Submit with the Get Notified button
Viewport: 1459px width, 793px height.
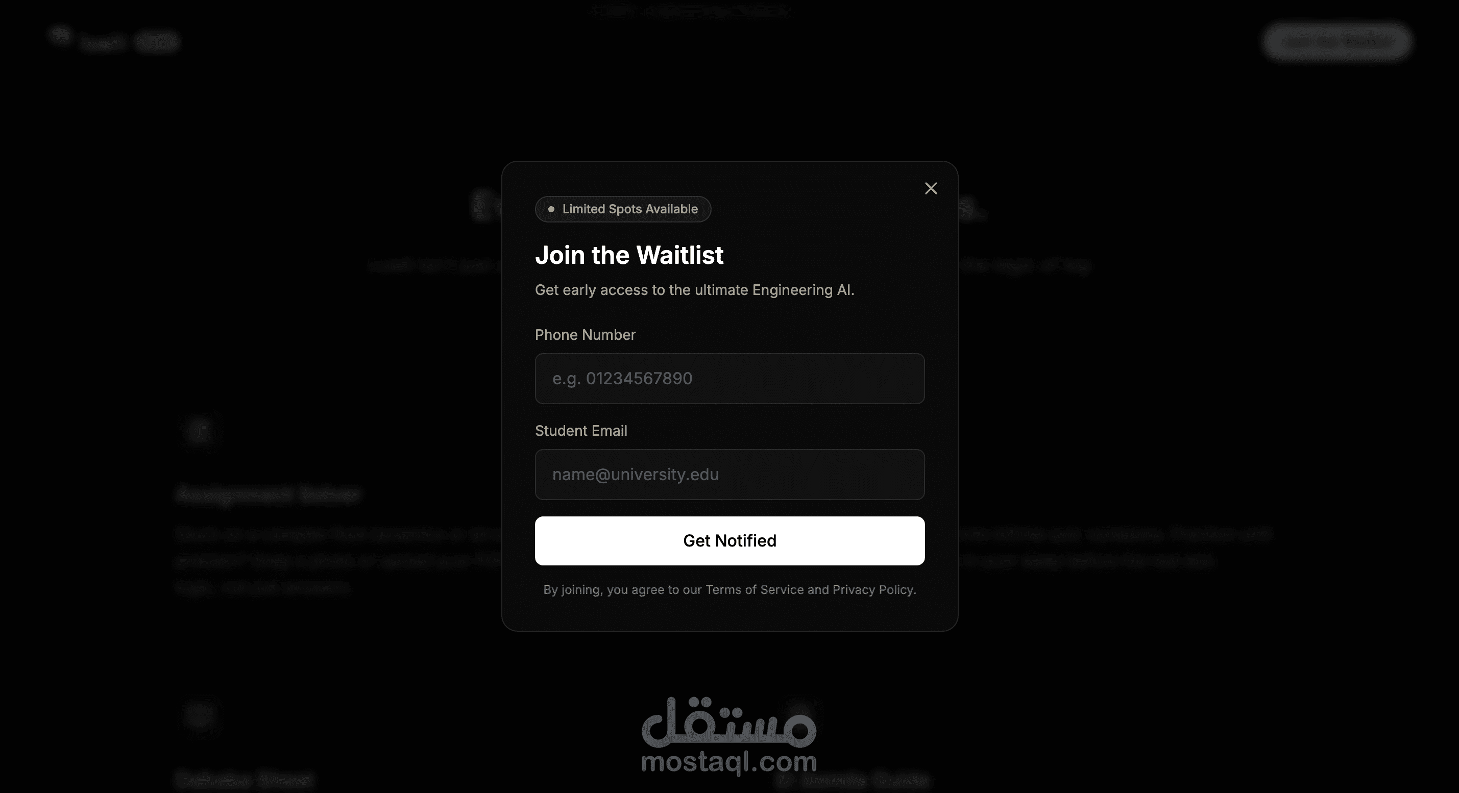pos(730,540)
